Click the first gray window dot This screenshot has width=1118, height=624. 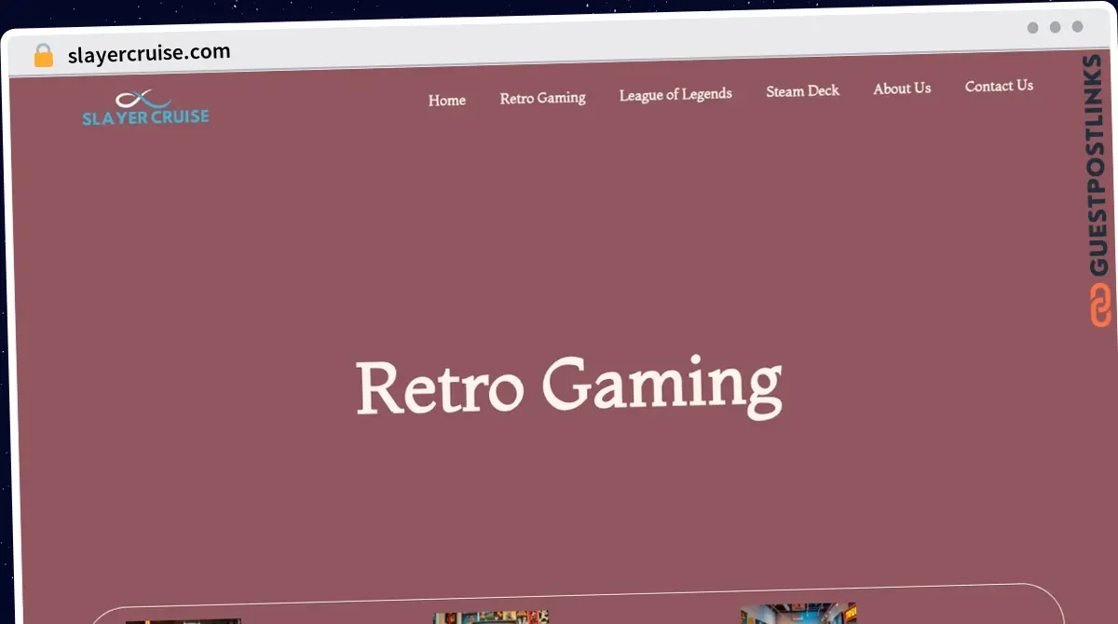click(x=1032, y=28)
